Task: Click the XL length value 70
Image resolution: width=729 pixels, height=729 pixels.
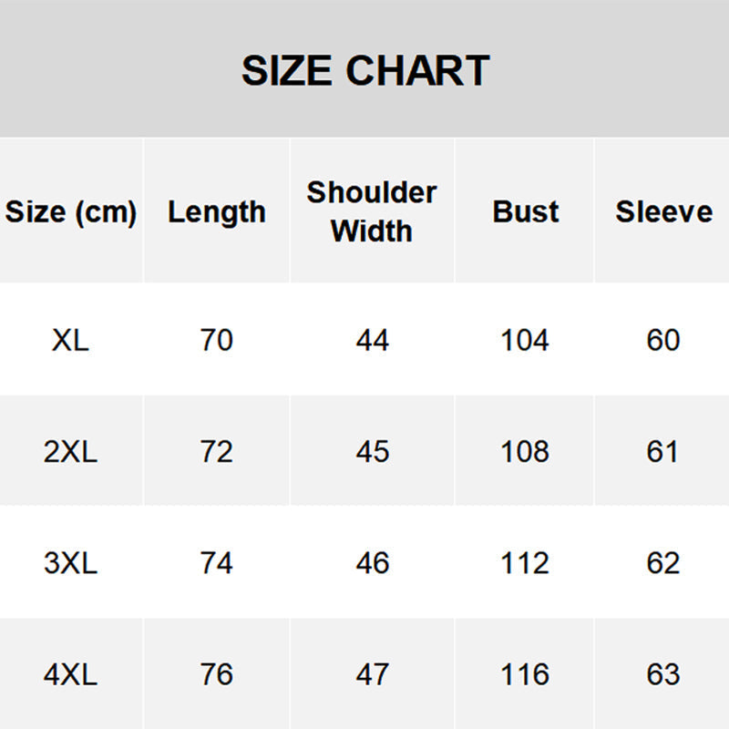Action: pos(217,340)
